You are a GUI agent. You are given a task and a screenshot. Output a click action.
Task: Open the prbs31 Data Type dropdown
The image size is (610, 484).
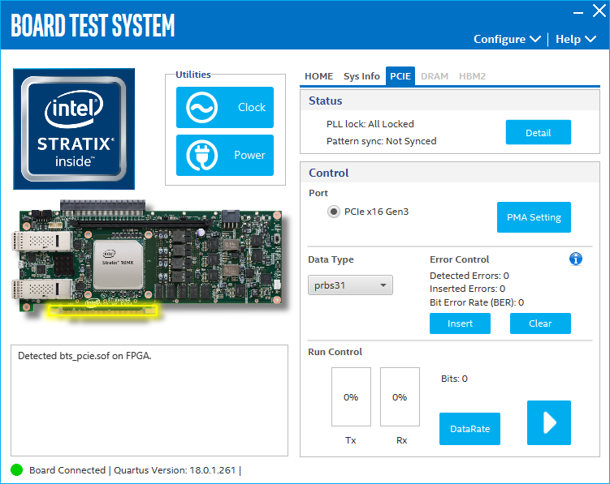click(x=350, y=285)
